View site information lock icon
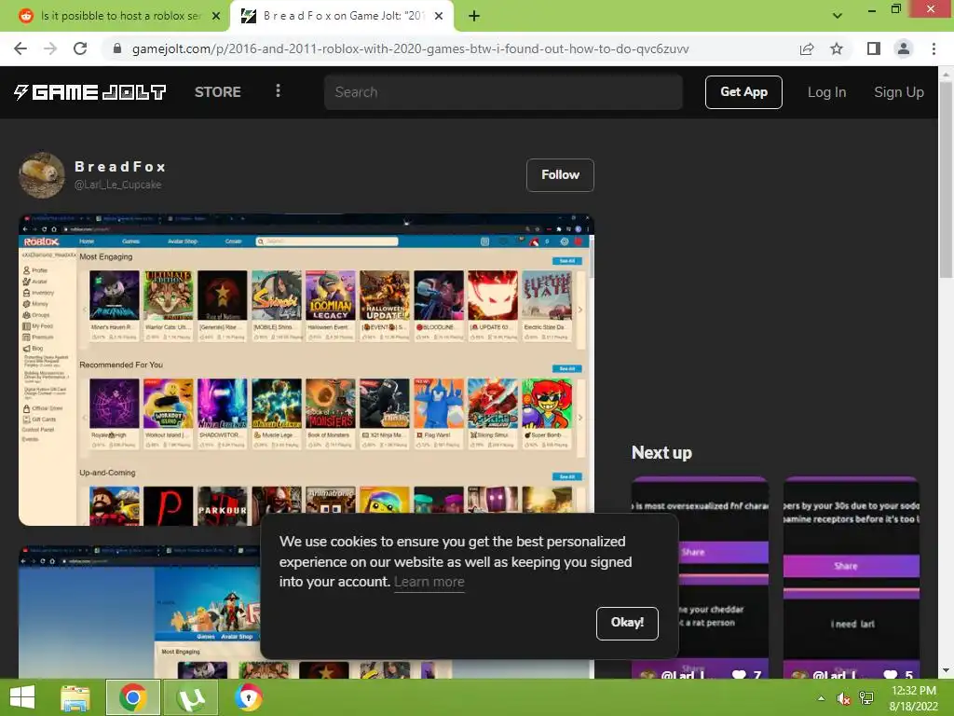The width and height of the screenshot is (954, 716). click(x=117, y=48)
